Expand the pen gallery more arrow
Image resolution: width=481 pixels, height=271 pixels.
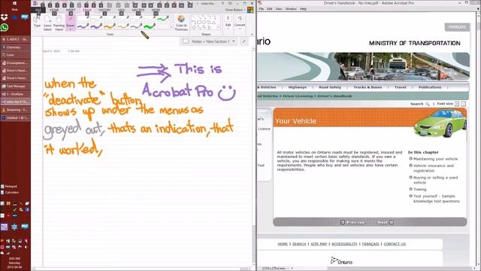coord(171,28)
